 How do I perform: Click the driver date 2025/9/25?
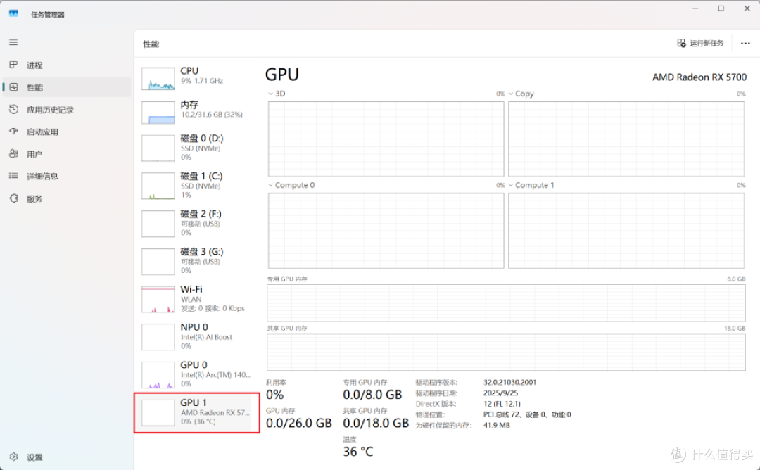(x=501, y=393)
